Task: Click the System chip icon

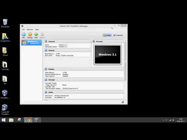Action: pyautogui.click(x=46, y=50)
